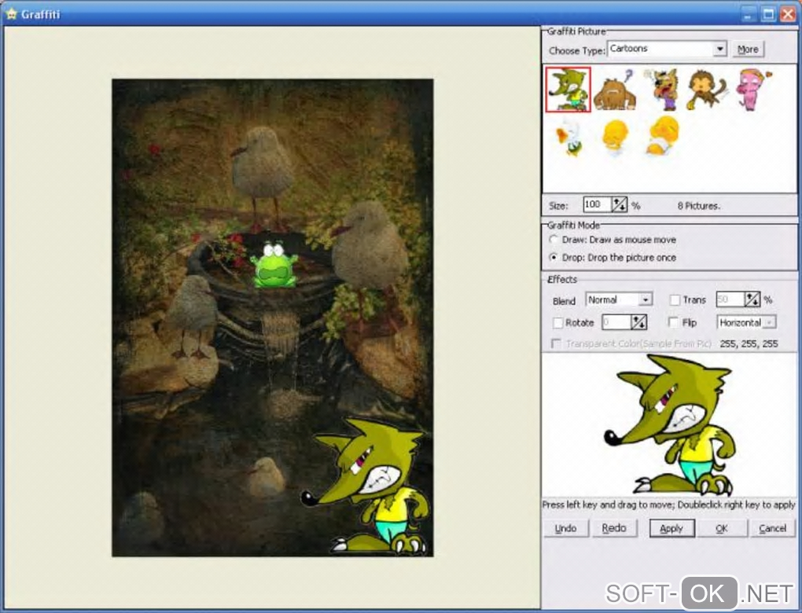The image size is (802, 613).
Task: Select the laughing dog cartoon thumbnail
Action: click(661, 90)
